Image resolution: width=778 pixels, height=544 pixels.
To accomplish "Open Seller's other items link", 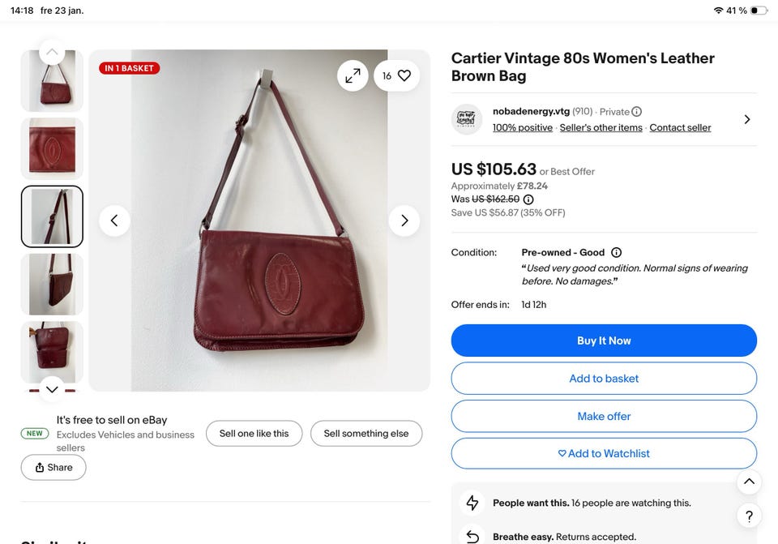I will [601, 128].
